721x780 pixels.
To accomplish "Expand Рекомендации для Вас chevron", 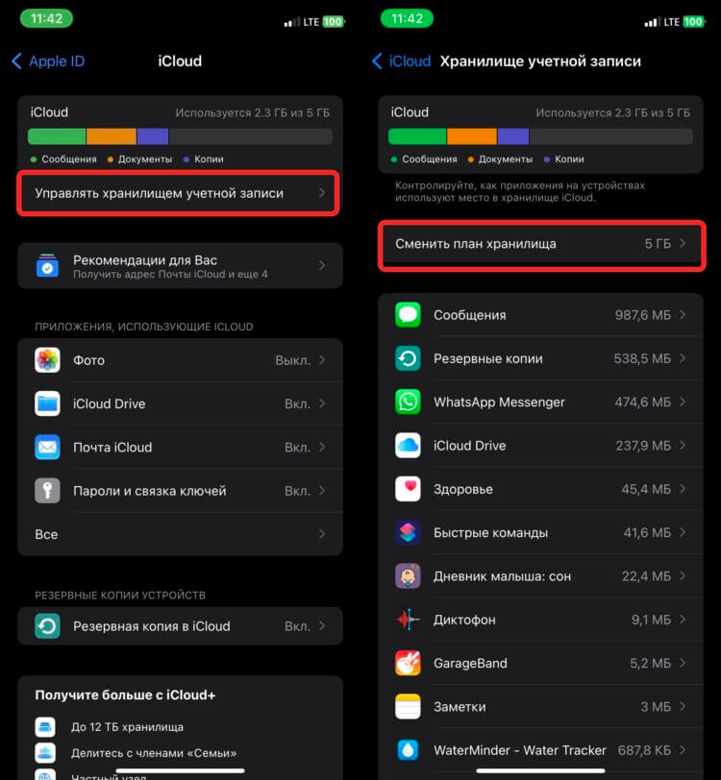I will click(322, 266).
